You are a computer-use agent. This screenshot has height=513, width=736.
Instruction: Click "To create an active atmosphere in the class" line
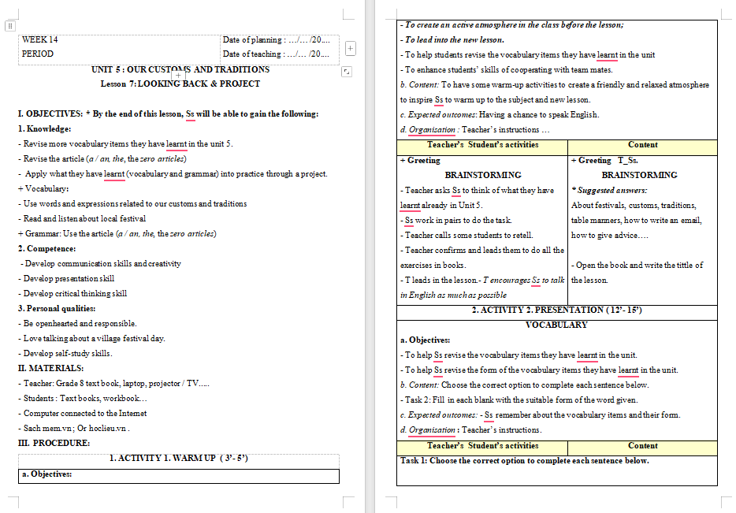tap(511, 25)
